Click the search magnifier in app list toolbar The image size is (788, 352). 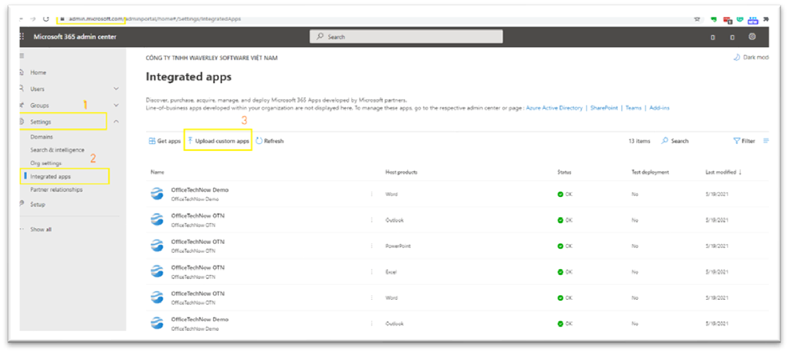point(665,141)
